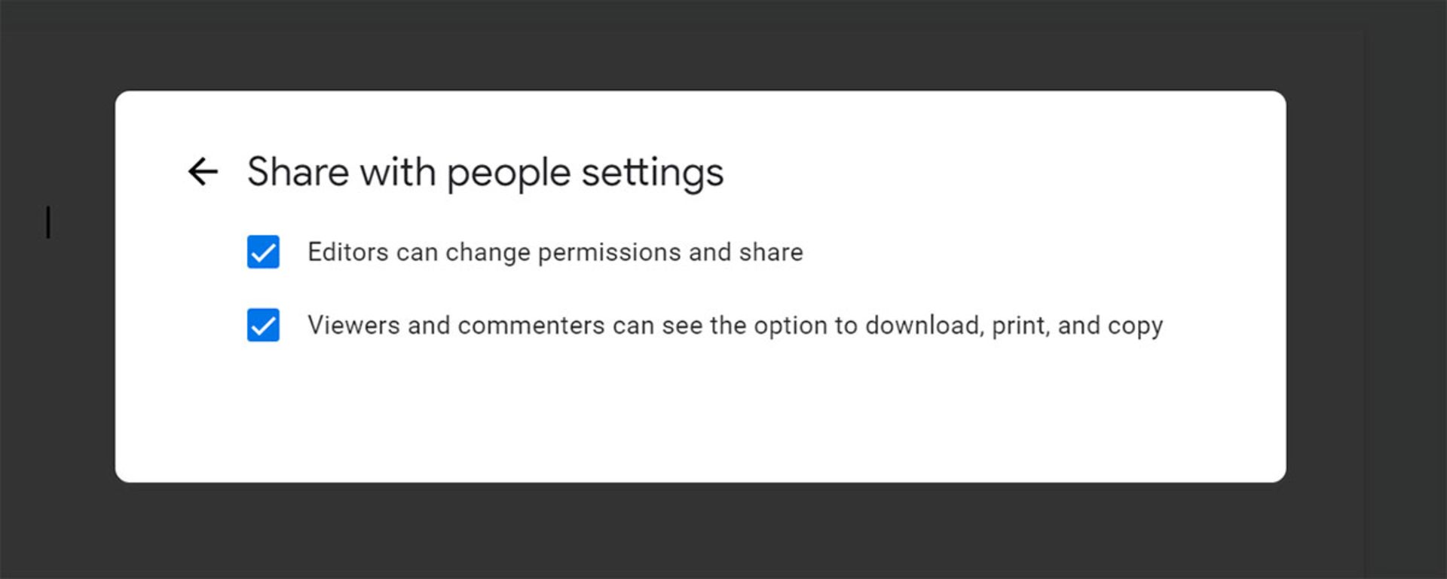Click the blue checkmark beside 'Viewers and commenters'

tap(263, 325)
